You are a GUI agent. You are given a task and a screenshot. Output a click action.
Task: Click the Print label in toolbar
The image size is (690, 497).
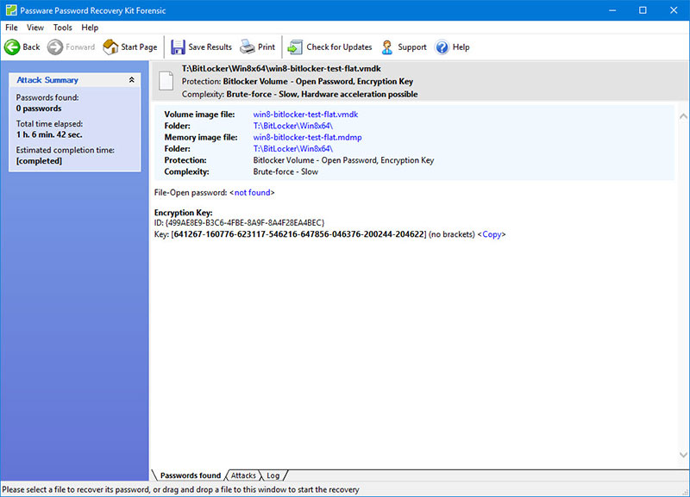(x=267, y=47)
